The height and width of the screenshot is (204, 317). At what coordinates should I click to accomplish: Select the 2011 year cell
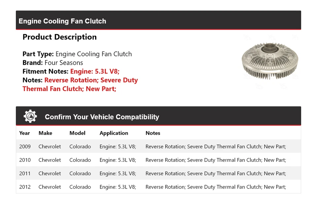pyautogui.click(x=25, y=173)
